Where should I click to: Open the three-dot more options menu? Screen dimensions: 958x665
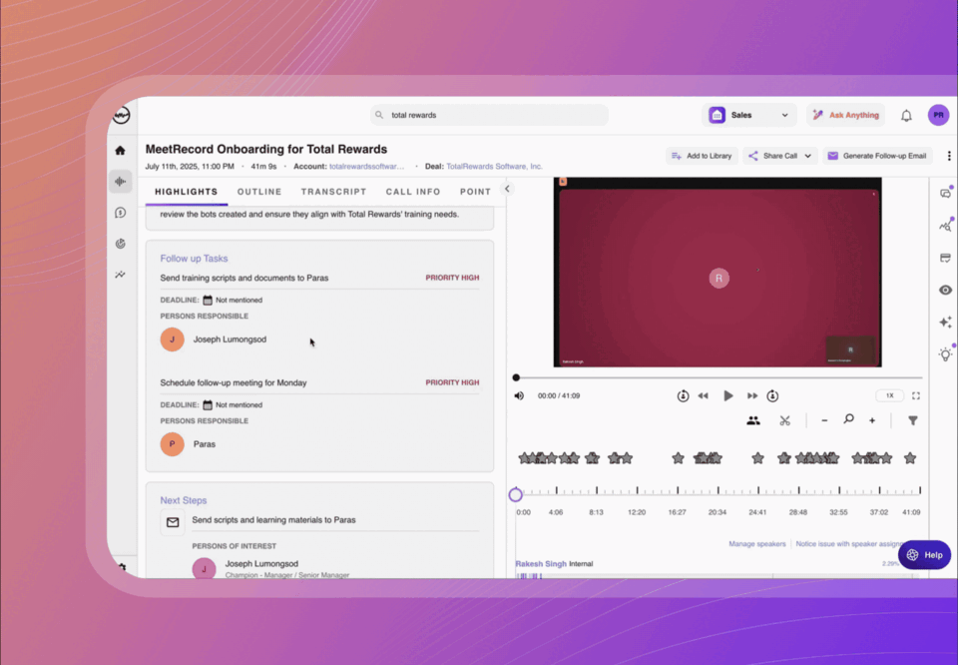[949, 156]
